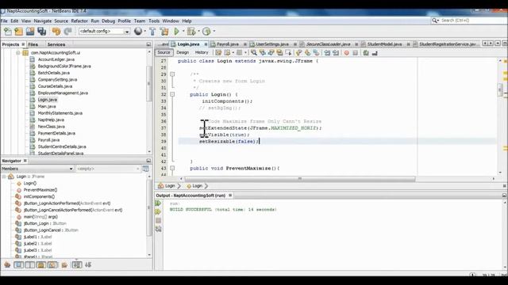This screenshot has width=508, height=285.
Task: Click the Navigator panel vertical scrollbar
Action: [149, 207]
